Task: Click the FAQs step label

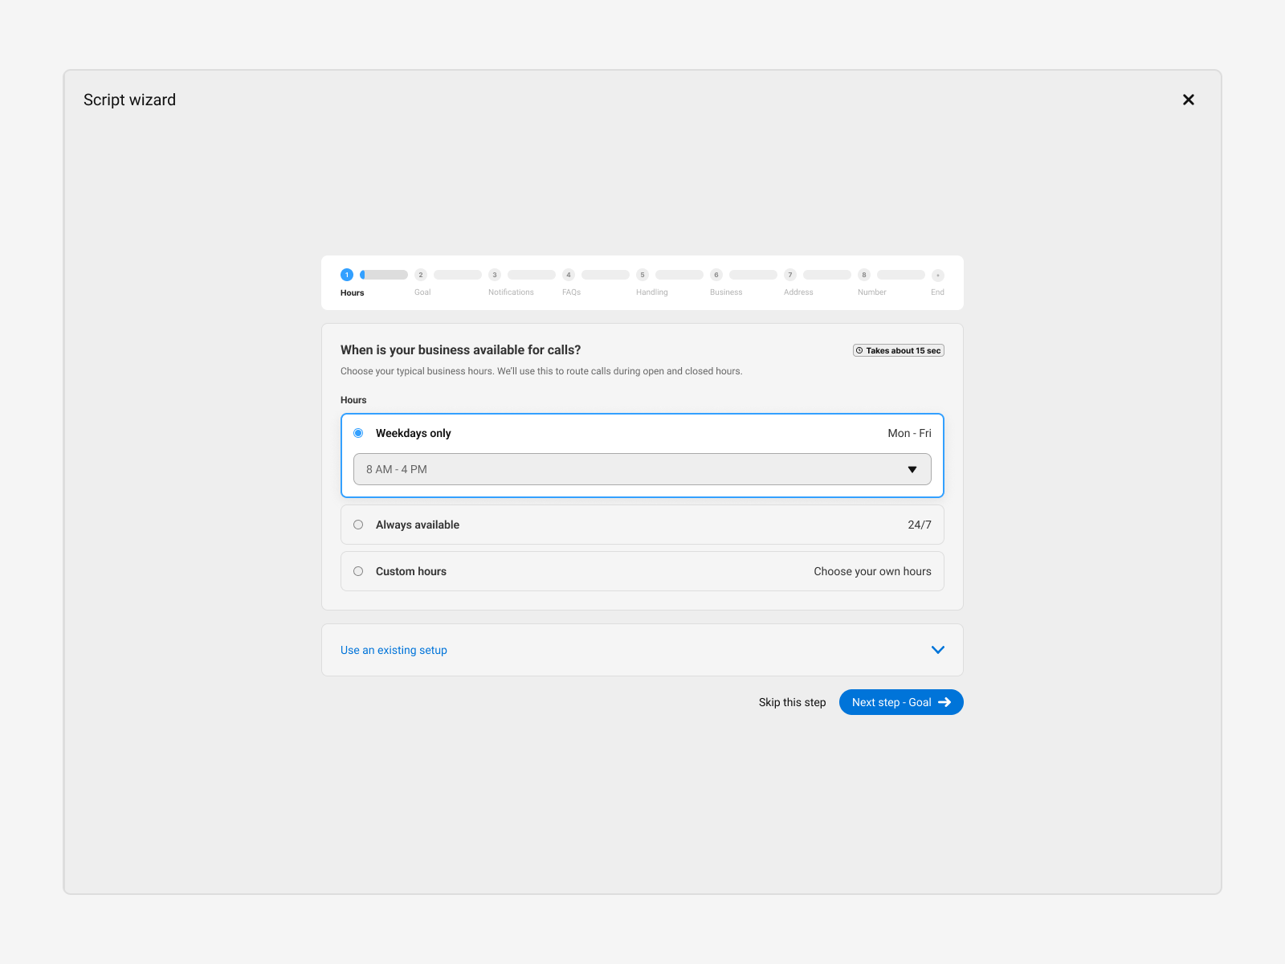Action: pyautogui.click(x=571, y=292)
